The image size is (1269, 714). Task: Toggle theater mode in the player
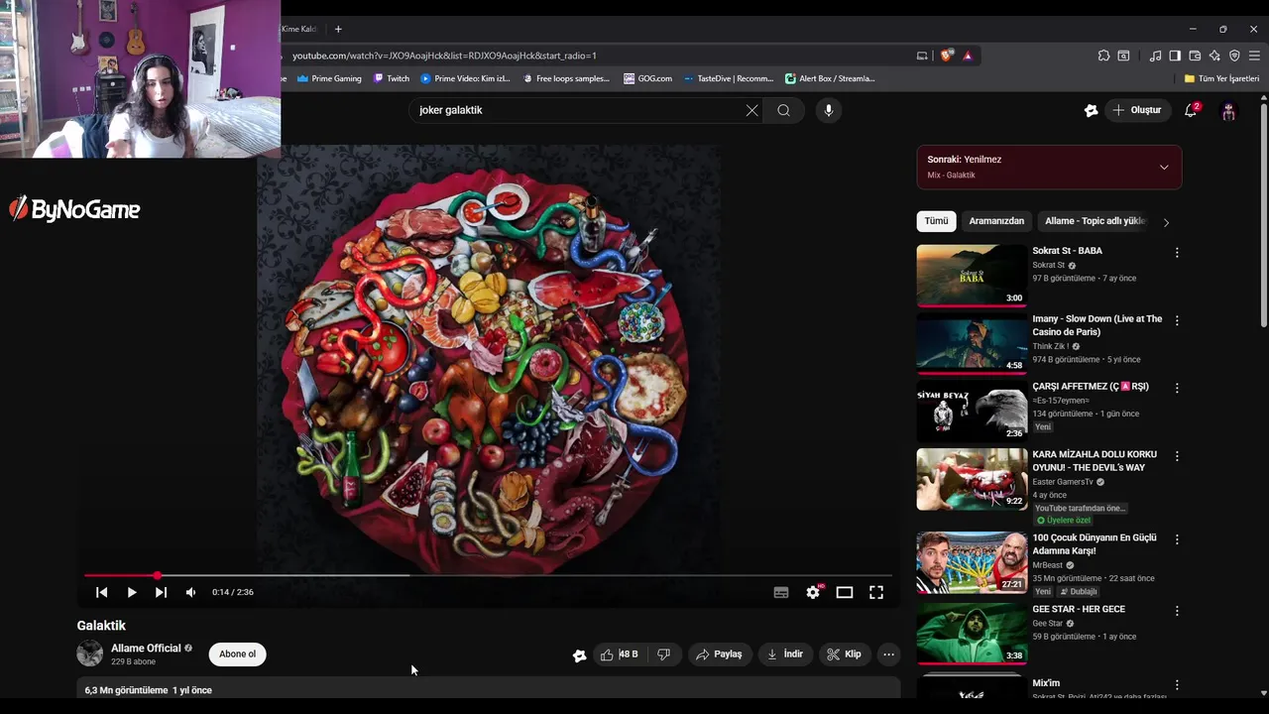[x=845, y=592]
